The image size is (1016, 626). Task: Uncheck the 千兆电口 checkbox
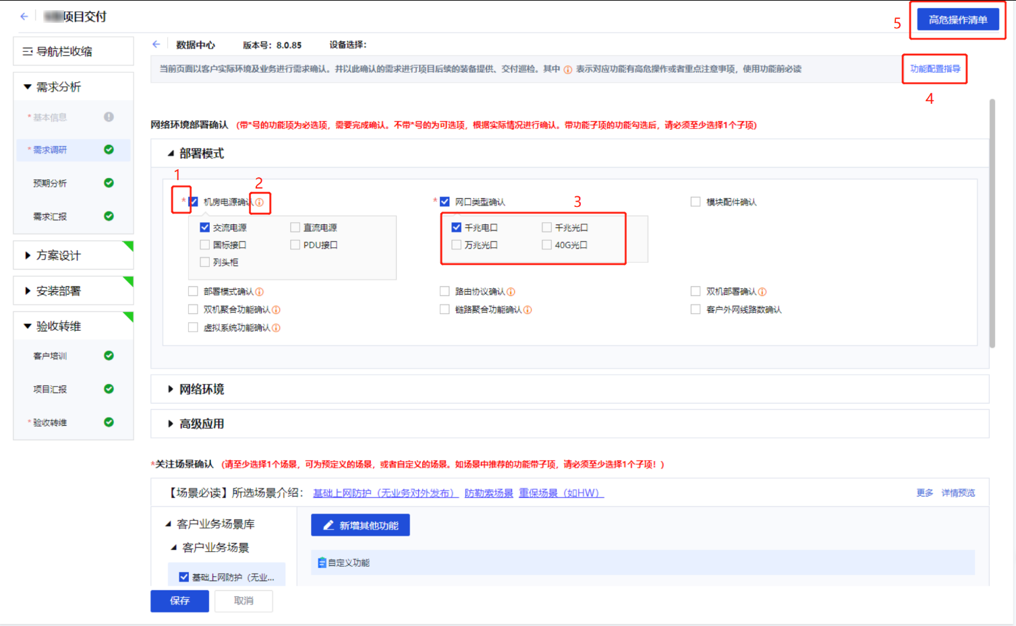coord(457,228)
